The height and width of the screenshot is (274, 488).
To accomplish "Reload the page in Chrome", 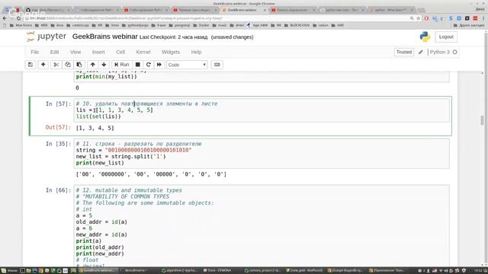I will (x=18, y=18).
